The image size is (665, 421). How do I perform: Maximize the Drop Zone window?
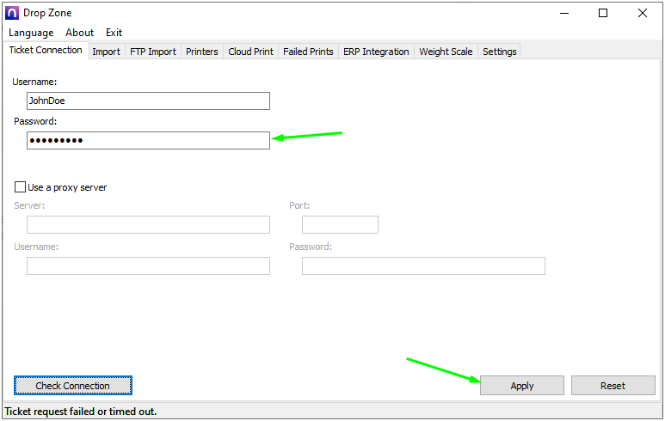603,13
